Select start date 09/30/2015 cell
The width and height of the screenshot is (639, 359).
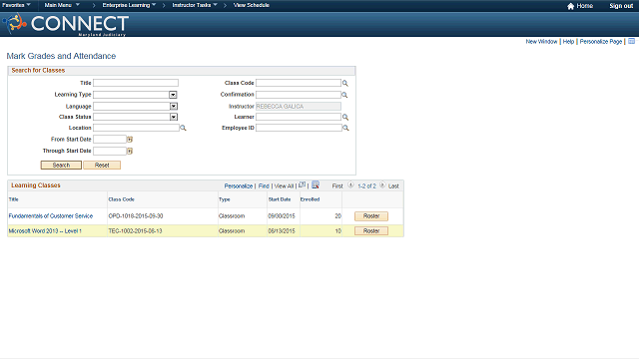[282, 216]
